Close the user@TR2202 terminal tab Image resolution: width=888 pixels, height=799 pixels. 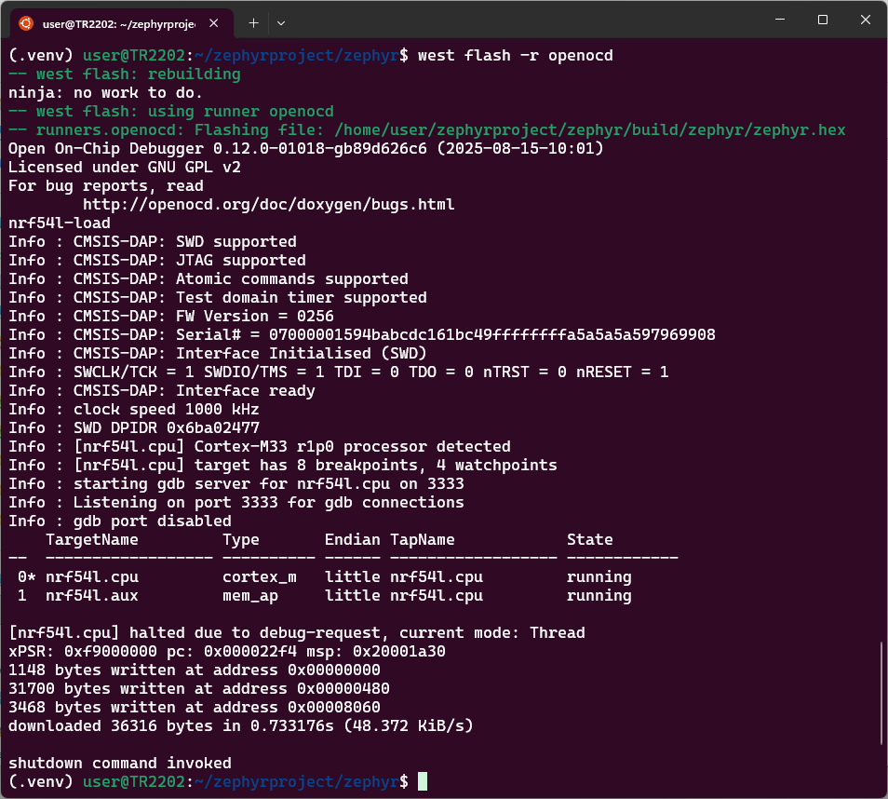(215, 22)
